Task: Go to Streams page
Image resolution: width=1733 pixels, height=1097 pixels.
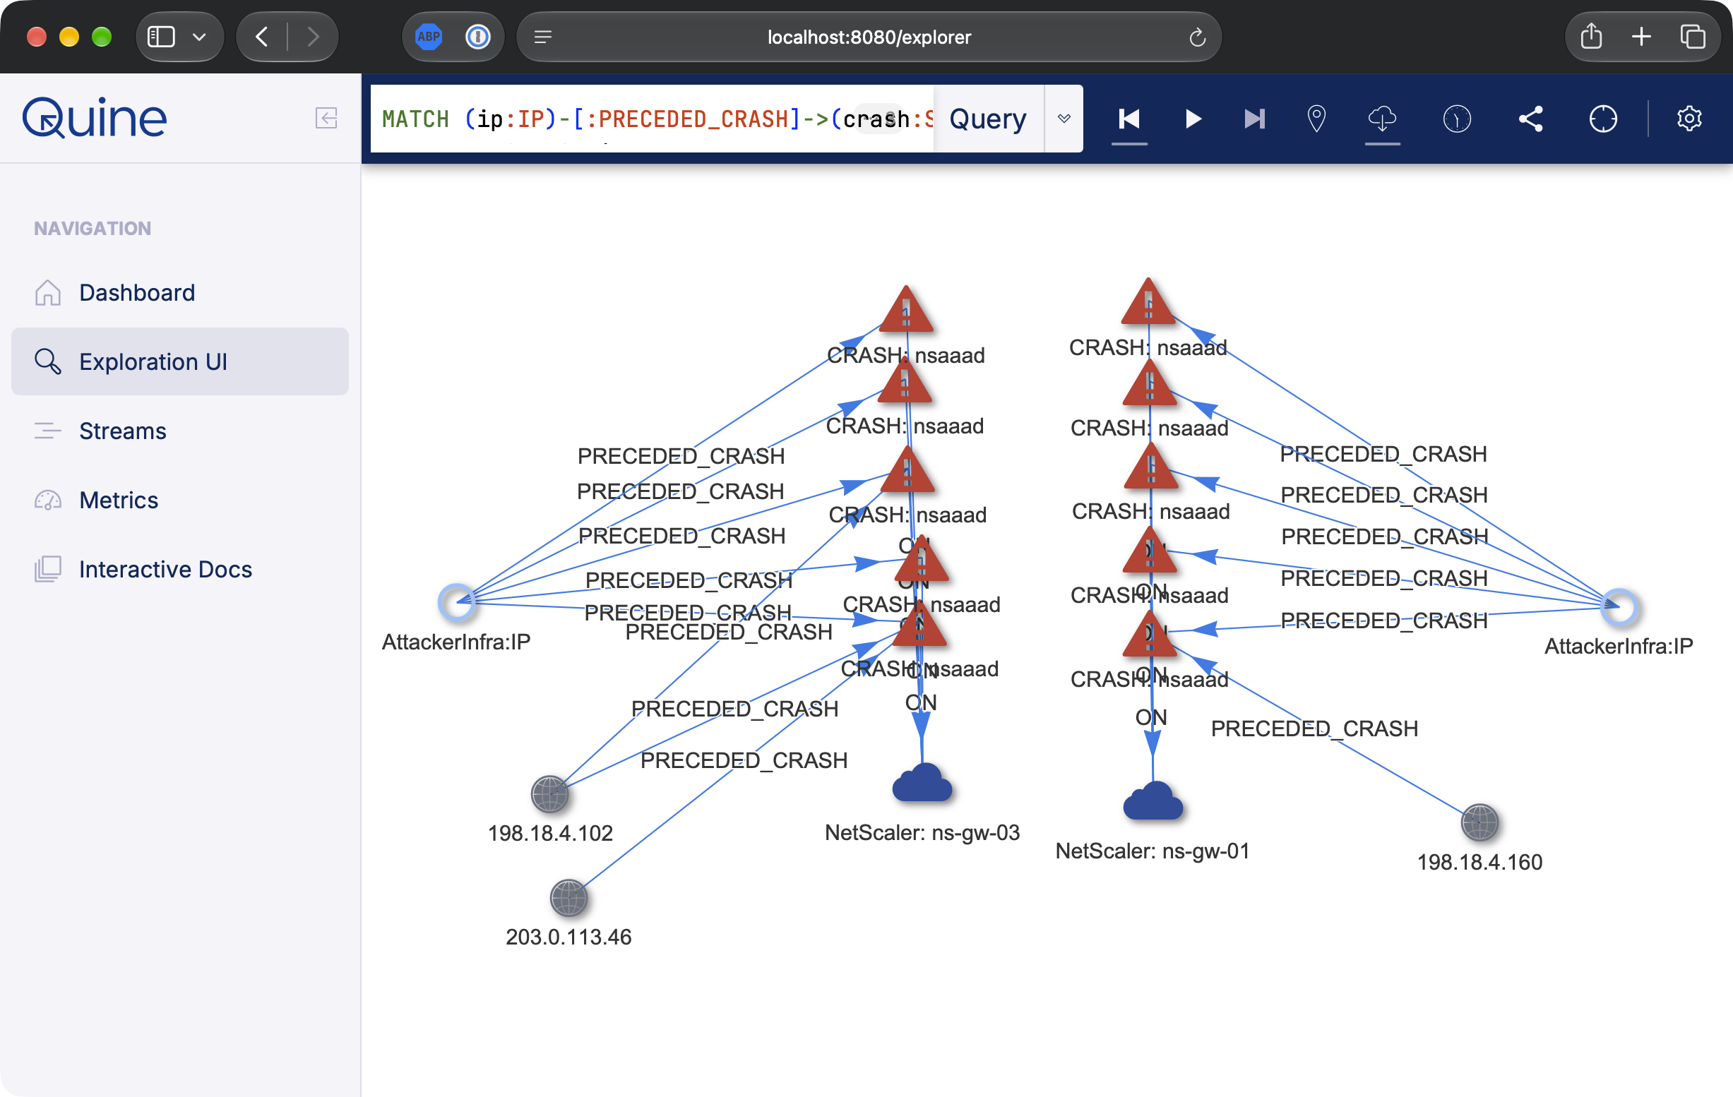Action: click(180, 431)
